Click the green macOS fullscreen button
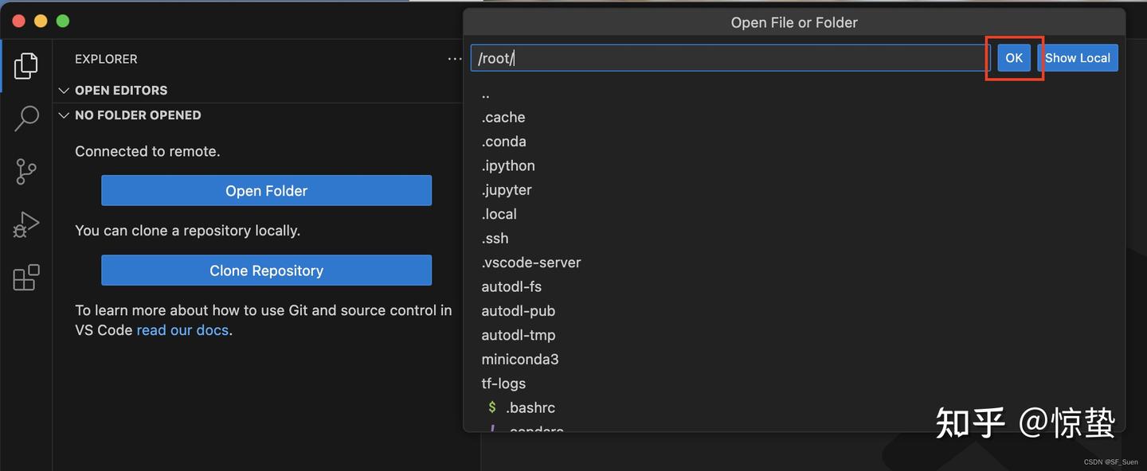Viewport: 1147px width, 471px height. pyautogui.click(x=63, y=21)
